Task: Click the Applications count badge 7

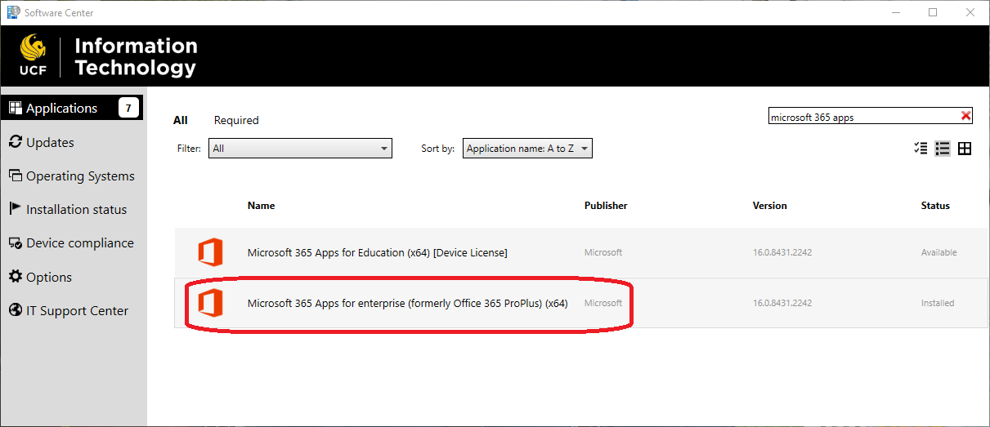Action: click(x=128, y=108)
